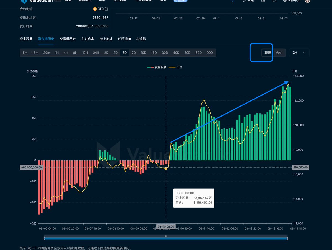Click the 116,560.00 price axis marker
Image resolution: width=332 pixels, height=250 pixels.
click(x=300, y=167)
